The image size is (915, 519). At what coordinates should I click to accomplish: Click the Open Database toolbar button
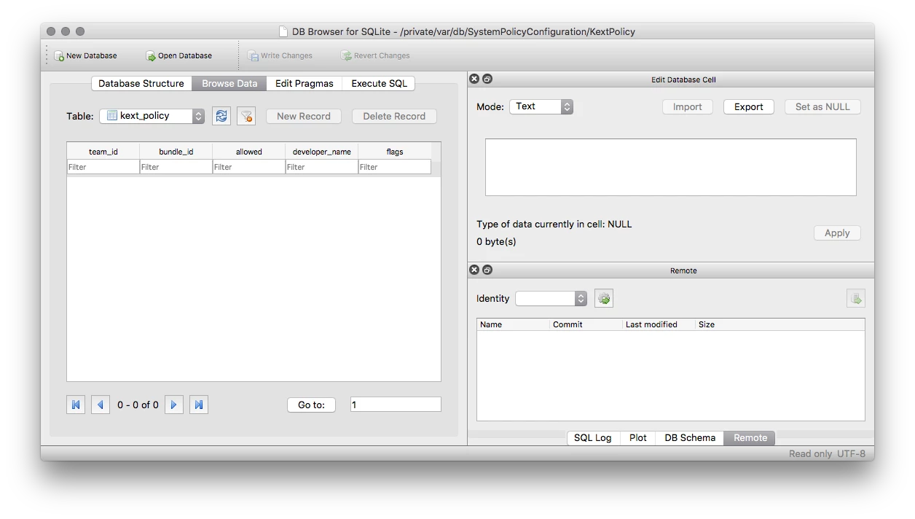pos(178,55)
